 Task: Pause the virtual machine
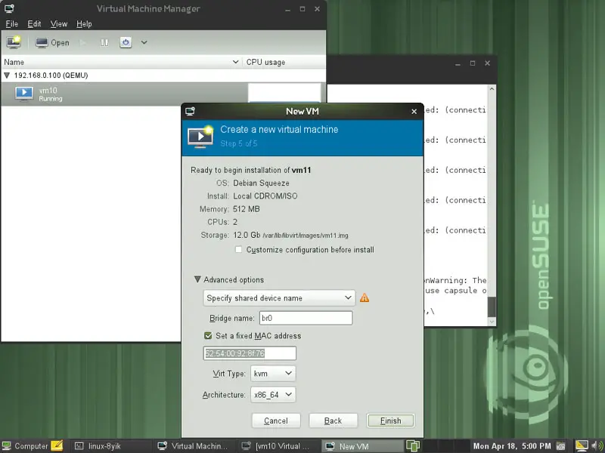coord(105,42)
